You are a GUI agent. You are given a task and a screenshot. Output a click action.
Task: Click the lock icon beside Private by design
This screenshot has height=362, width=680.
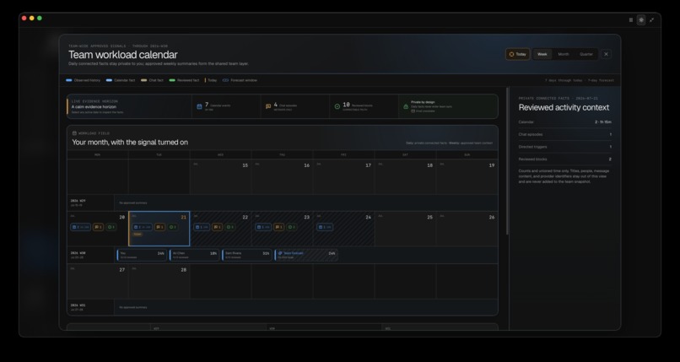click(406, 106)
